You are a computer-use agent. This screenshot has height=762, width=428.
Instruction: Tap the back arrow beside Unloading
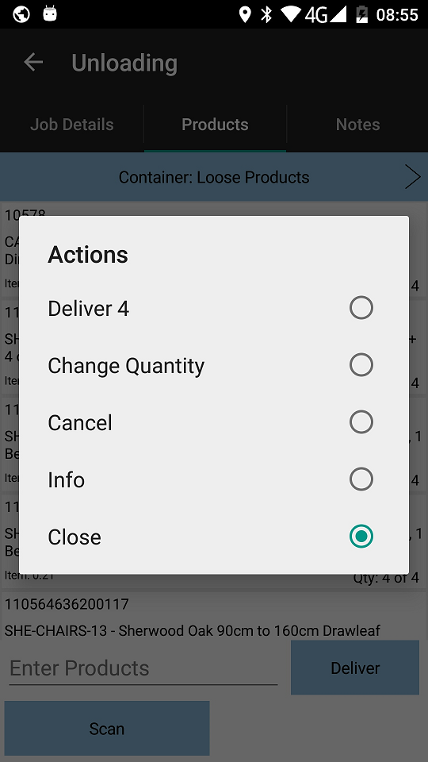33,62
